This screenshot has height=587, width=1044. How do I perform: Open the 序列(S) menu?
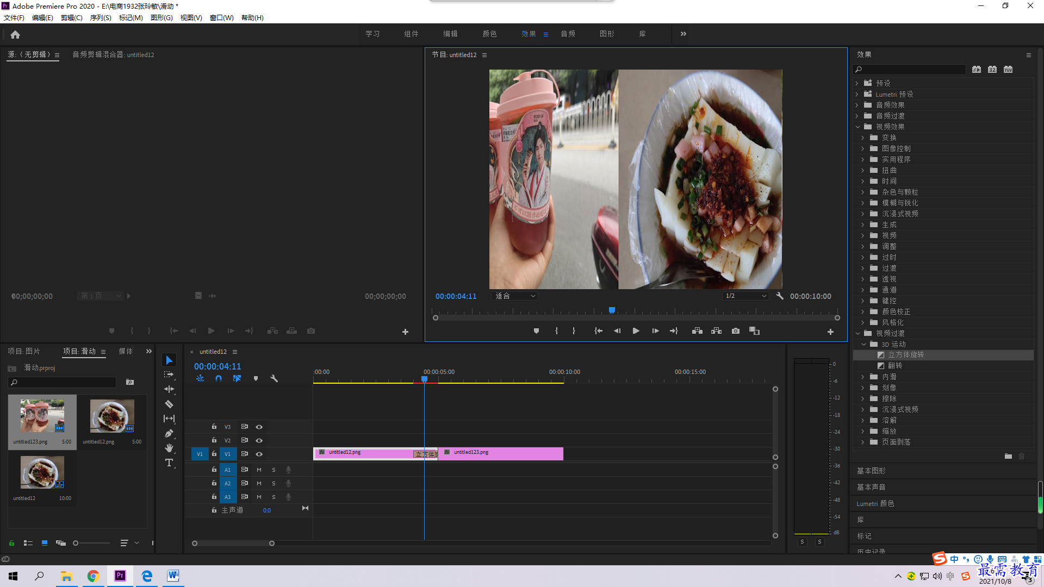tap(101, 18)
